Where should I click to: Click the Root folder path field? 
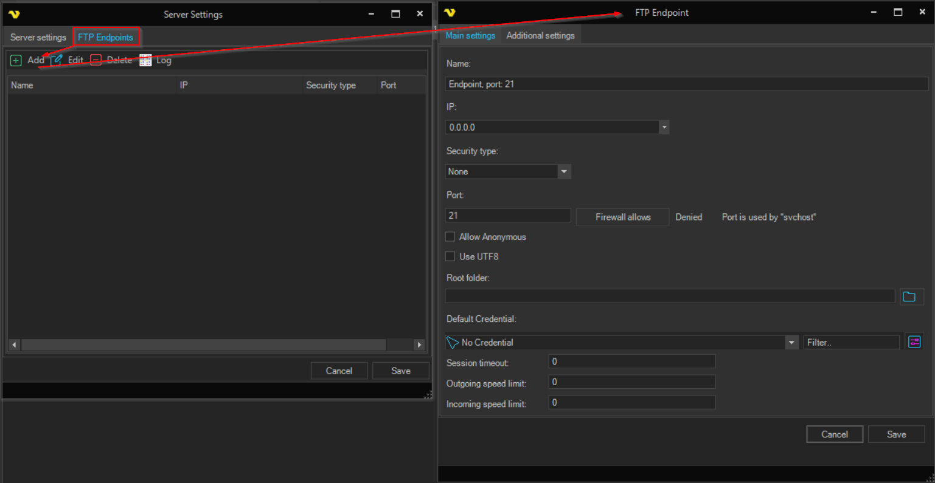click(x=670, y=296)
